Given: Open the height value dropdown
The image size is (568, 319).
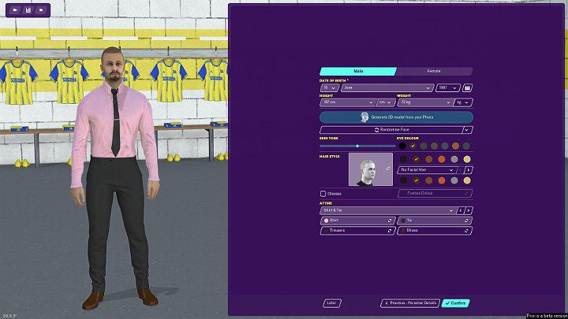Looking at the screenshot, I should tap(348, 102).
